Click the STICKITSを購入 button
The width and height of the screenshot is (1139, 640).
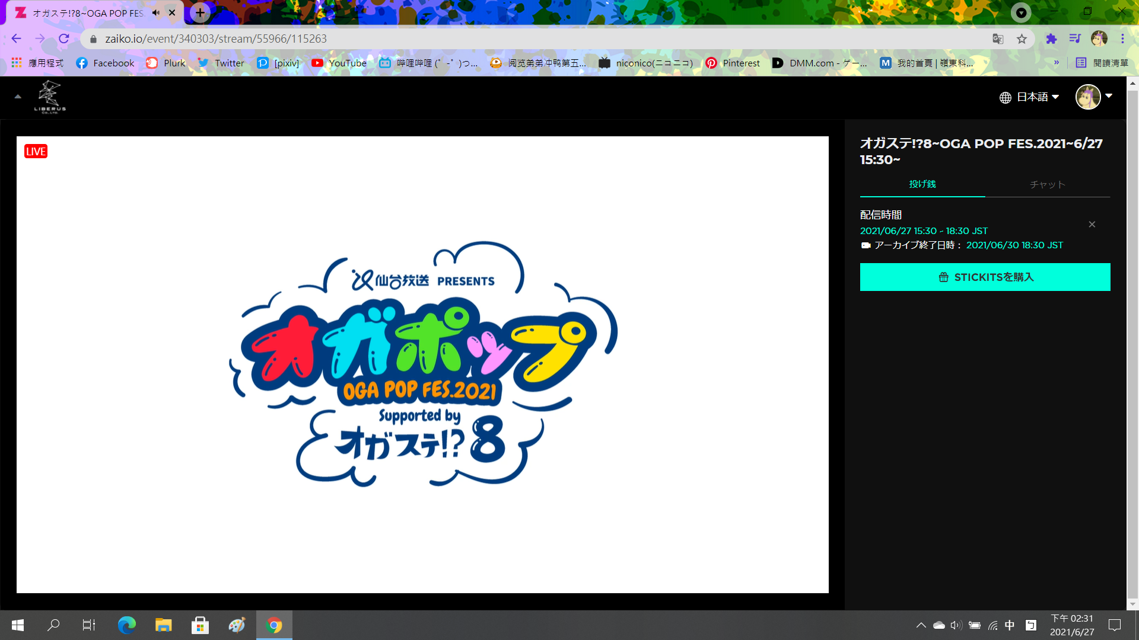[985, 277]
